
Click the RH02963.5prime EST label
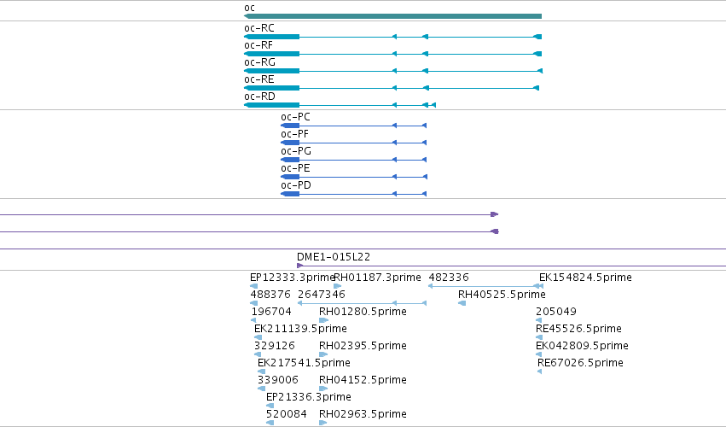[x=363, y=415]
